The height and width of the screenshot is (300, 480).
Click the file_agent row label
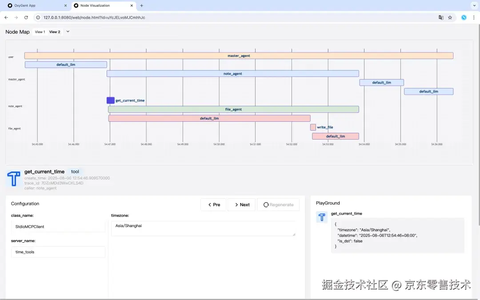click(14, 128)
